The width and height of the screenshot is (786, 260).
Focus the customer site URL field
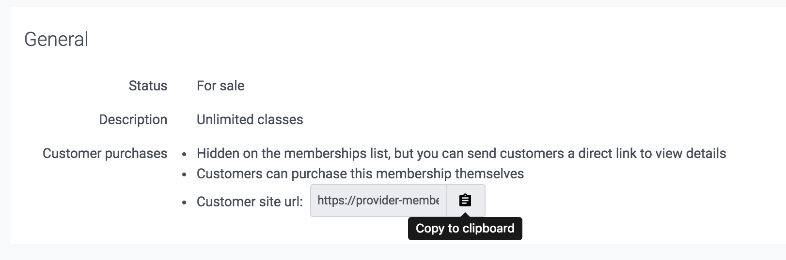click(x=378, y=201)
